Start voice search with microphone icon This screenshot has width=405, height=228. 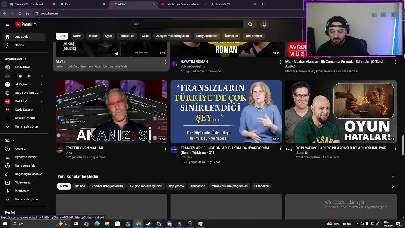(265, 24)
